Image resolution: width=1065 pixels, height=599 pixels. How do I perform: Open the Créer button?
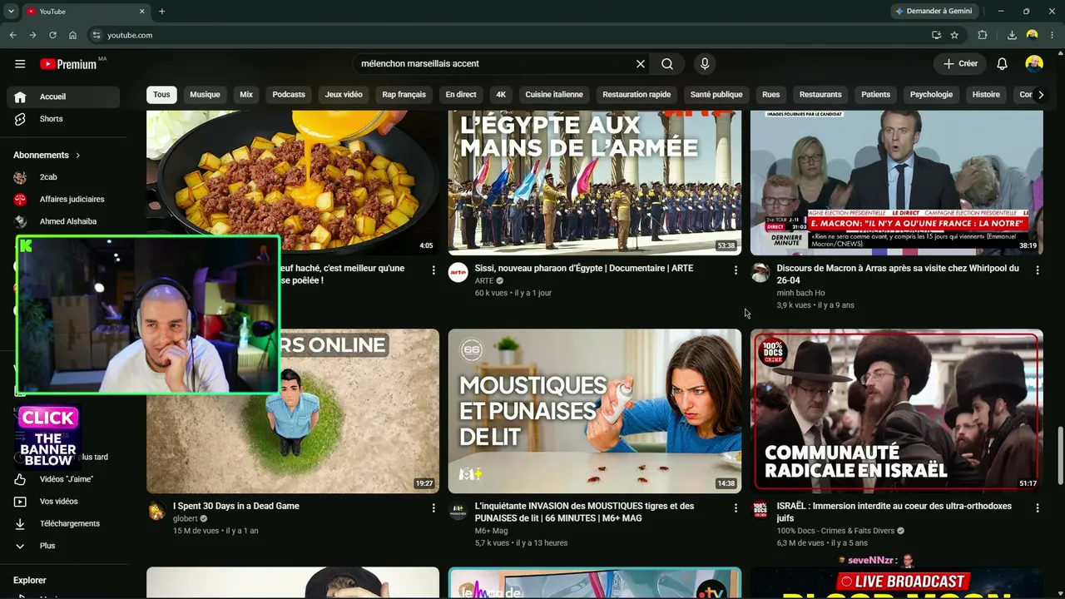(960, 64)
